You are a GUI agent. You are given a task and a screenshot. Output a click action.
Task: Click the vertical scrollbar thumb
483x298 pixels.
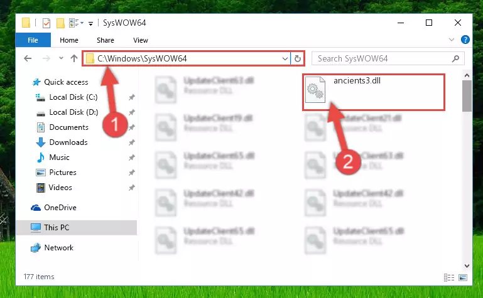(x=467, y=96)
